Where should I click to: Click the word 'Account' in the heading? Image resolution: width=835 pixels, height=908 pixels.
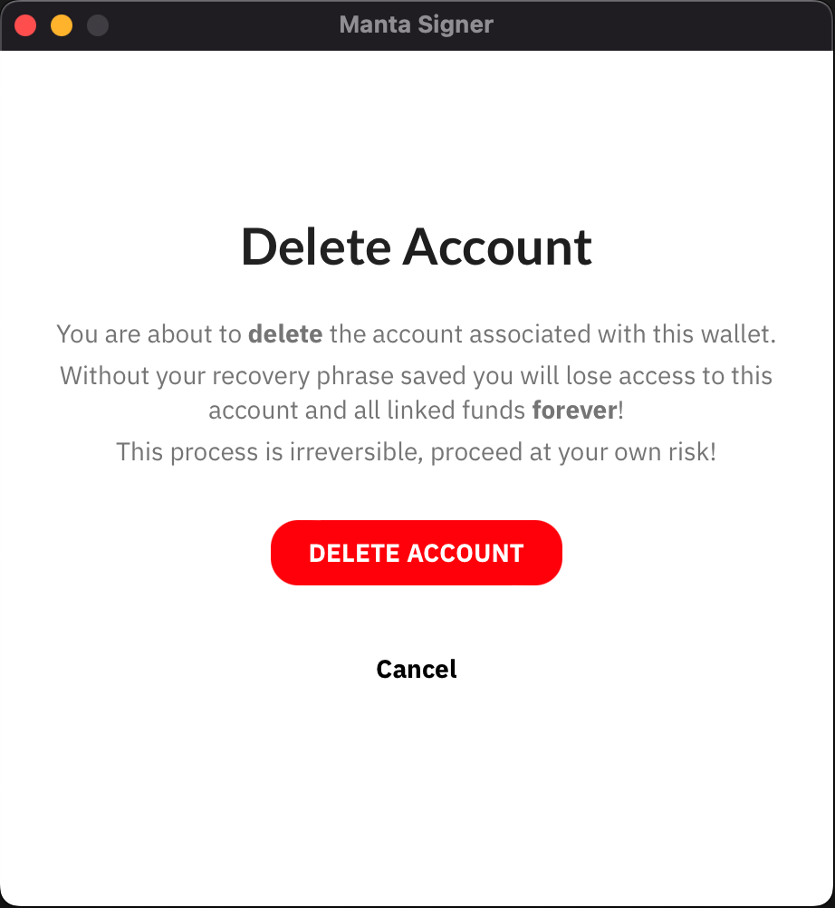(497, 247)
